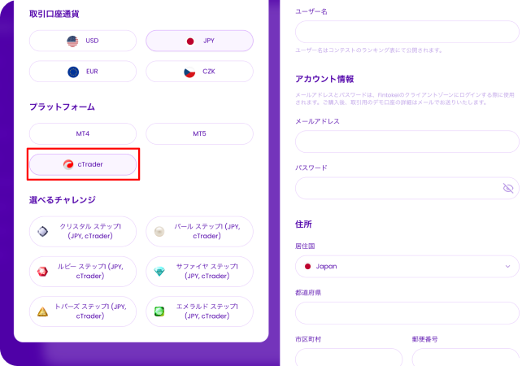Click the EU flag icon for EUR

(x=72, y=72)
